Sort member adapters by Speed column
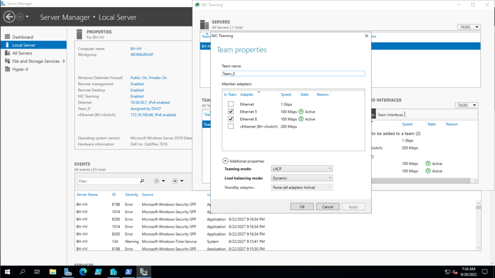The width and height of the screenshot is (495, 278). [x=286, y=95]
